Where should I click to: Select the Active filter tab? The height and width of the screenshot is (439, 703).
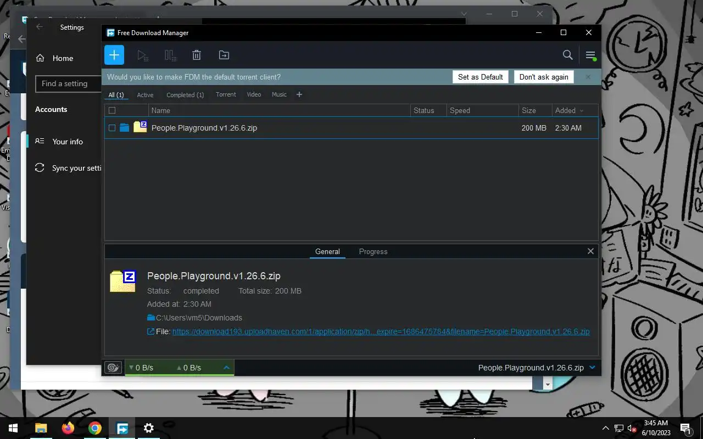click(145, 95)
